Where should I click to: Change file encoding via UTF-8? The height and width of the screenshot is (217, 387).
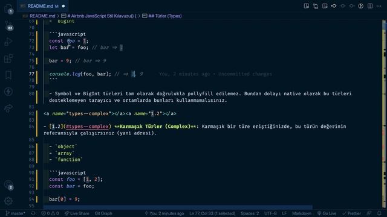tap(270, 213)
